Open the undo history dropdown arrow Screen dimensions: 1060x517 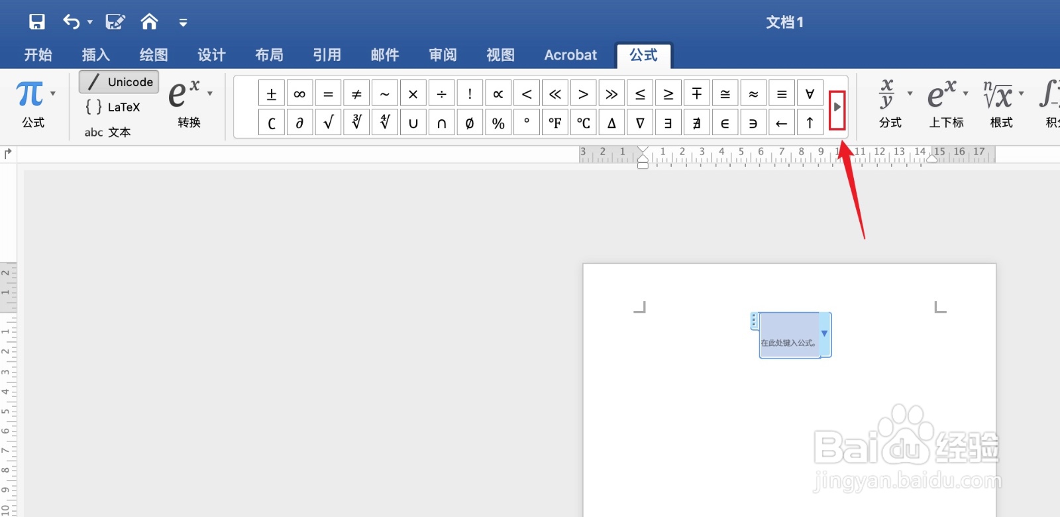point(90,23)
